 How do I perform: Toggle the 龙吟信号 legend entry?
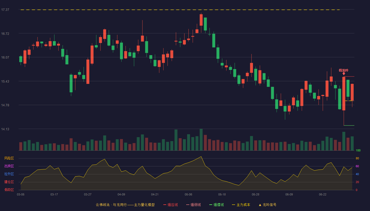pyautogui.click(x=267, y=205)
